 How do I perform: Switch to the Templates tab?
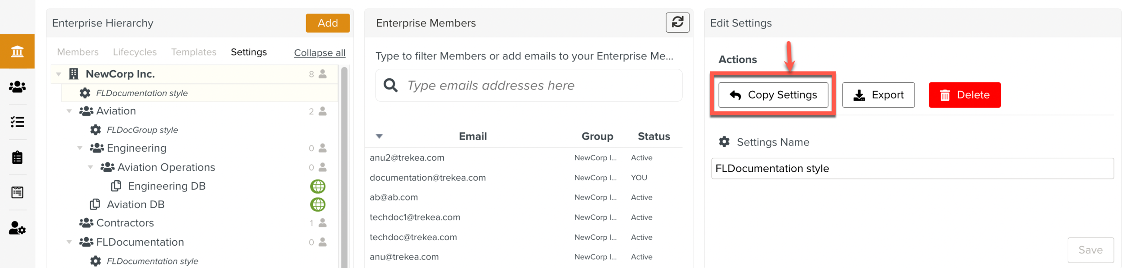(193, 52)
